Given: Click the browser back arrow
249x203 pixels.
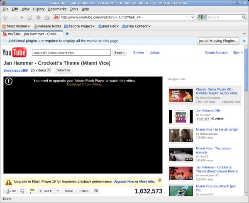Looking at the screenshot, I should point(5,17).
